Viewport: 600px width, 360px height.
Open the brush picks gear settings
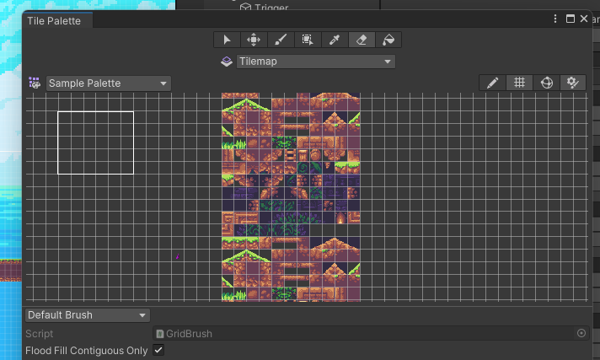pos(573,83)
